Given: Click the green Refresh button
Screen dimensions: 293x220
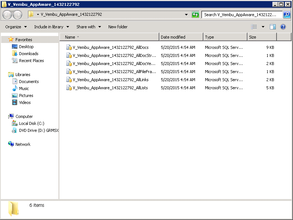Looking at the screenshot, I should [x=195, y=15].
